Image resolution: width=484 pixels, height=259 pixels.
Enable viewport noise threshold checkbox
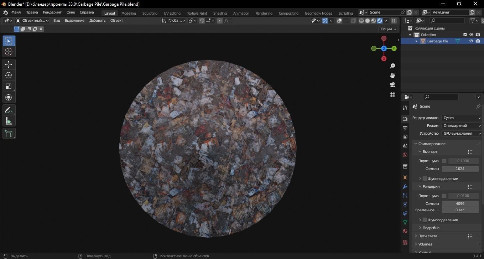[444, 161]
